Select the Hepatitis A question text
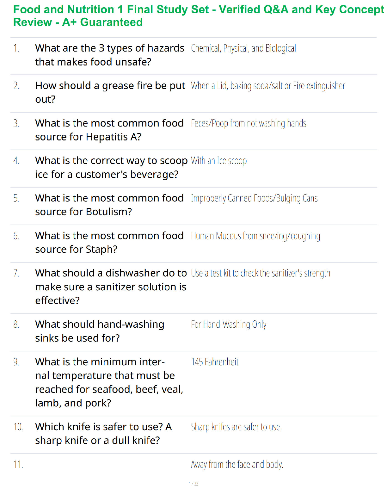Image resolution: width=387 pixels, height=501 pixels. [109, 130]
